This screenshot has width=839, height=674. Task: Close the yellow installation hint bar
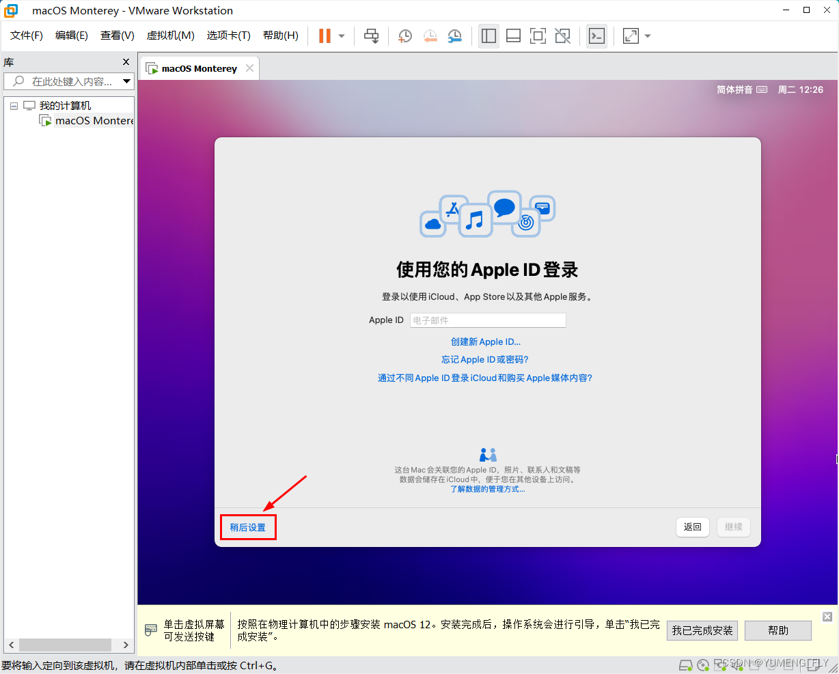pyautogui.click(x=827, y=616)
